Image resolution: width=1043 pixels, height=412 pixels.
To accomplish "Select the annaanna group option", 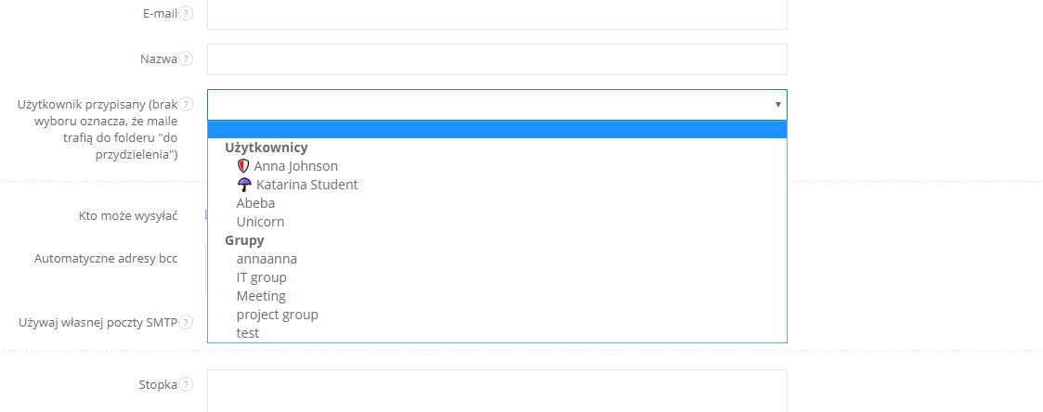I will pyautogui.click(x=267, y=259).
